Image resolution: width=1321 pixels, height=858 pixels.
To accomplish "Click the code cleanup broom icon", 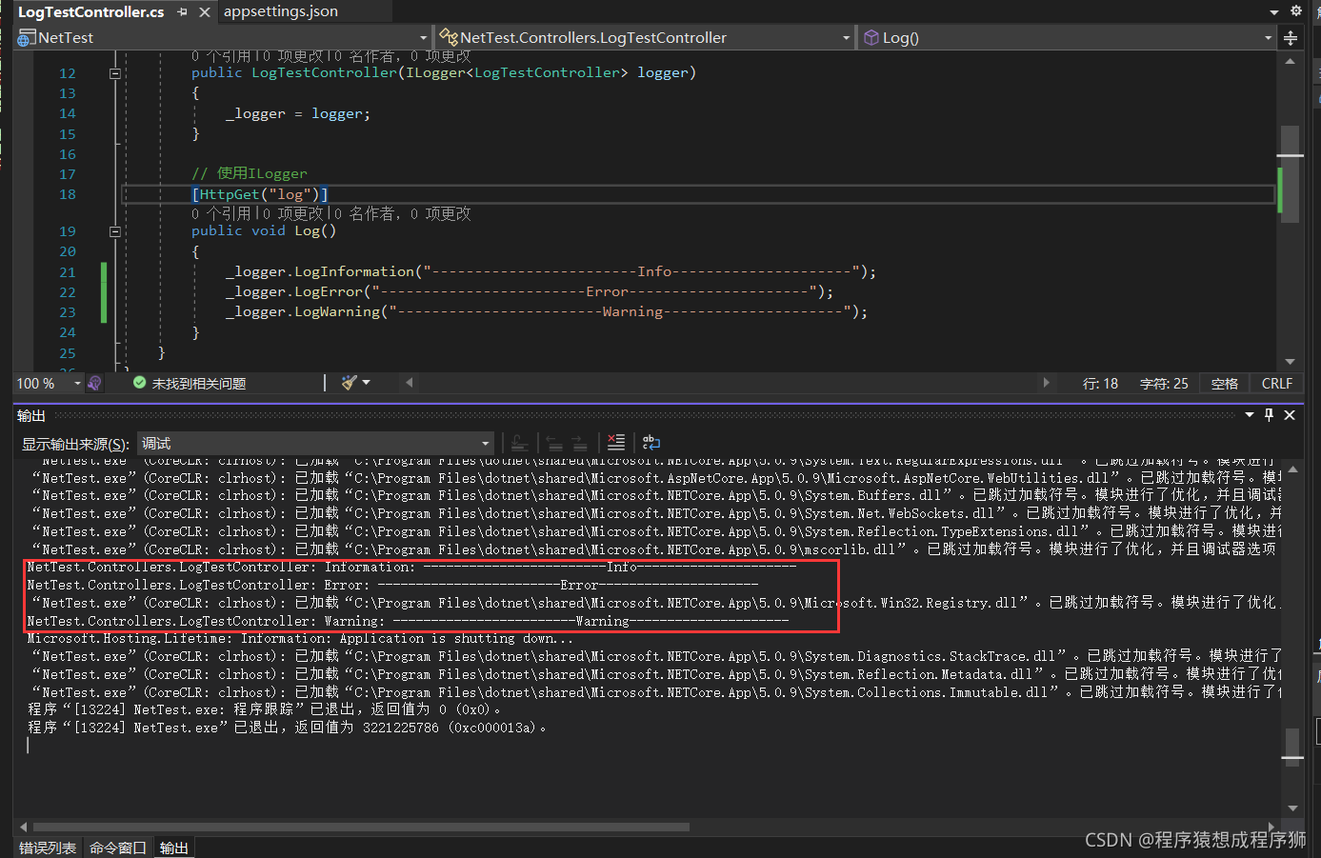I will tap(350, 383).
